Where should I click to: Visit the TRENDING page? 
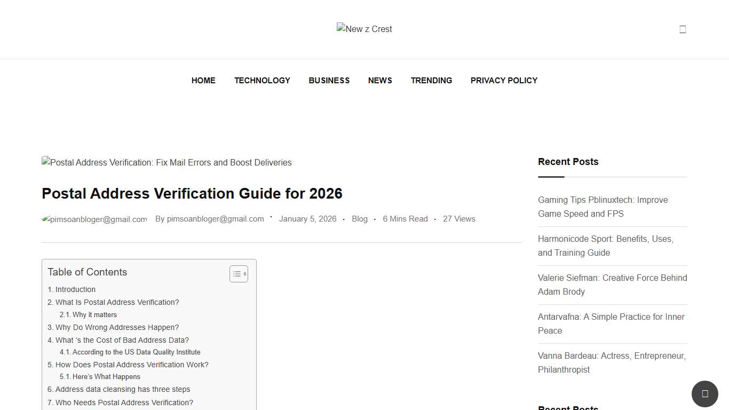coord(431,81)
